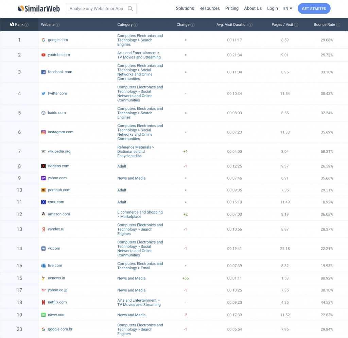Image resolution: width=348 pixels, height=338 pixels.
Task: Go to the Pricing page
Action: 232,9
